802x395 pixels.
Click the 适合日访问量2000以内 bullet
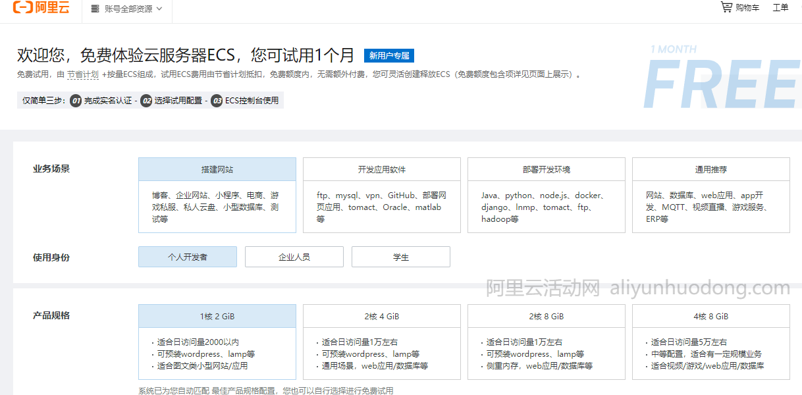(x=198, y=342)
